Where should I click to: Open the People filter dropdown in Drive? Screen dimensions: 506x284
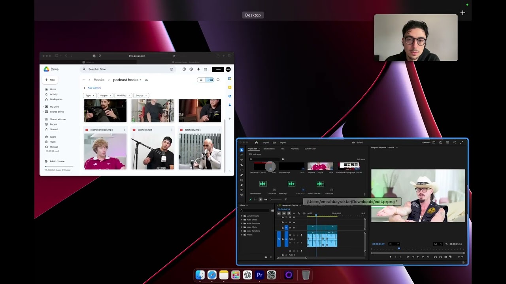tap(105, 95)
